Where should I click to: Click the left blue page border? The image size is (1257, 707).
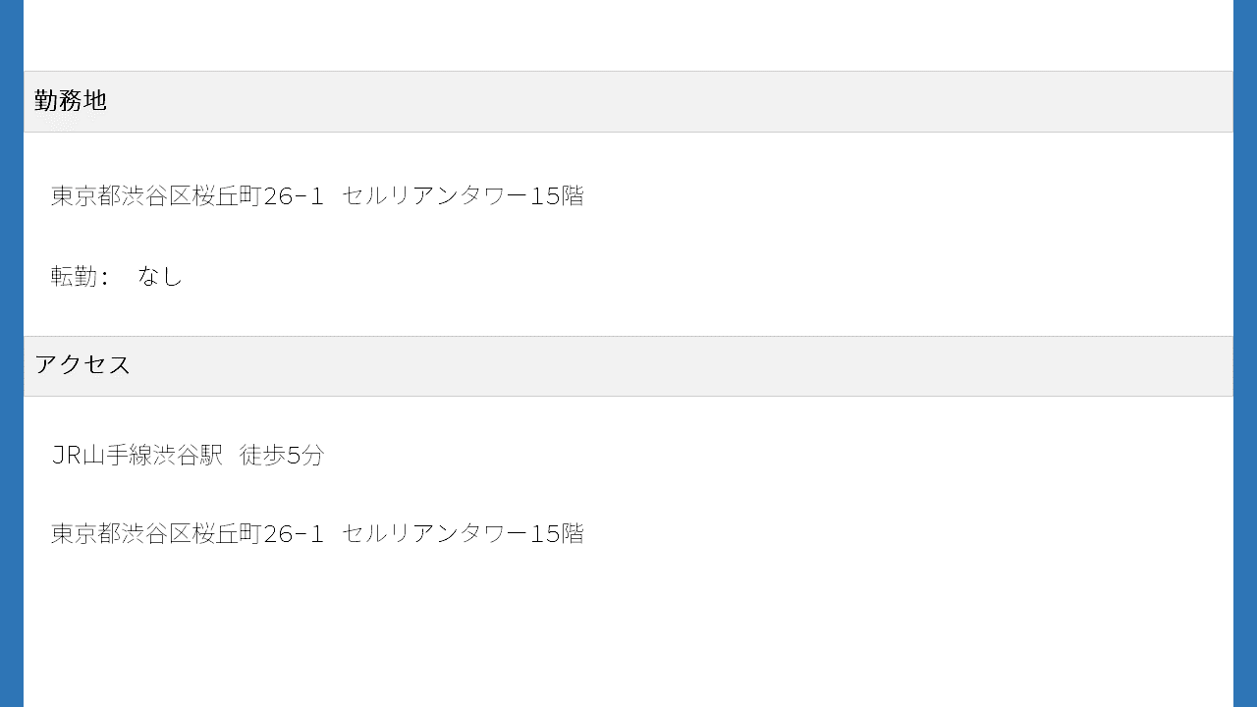pyautogui.click(x=12, y=353)
